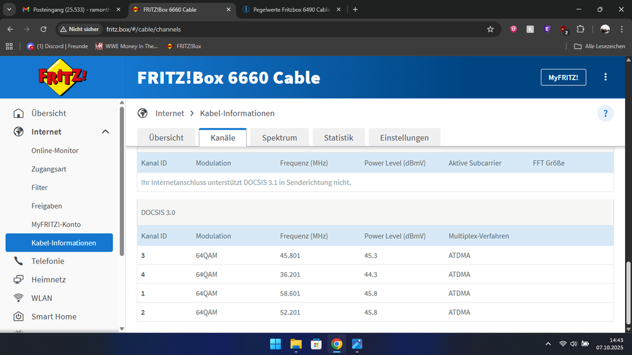
Task: Open File Explorer from taskbar
Action: [296, 344]
